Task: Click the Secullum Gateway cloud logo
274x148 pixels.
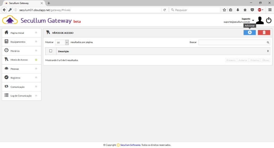Action: coord(10,21)
